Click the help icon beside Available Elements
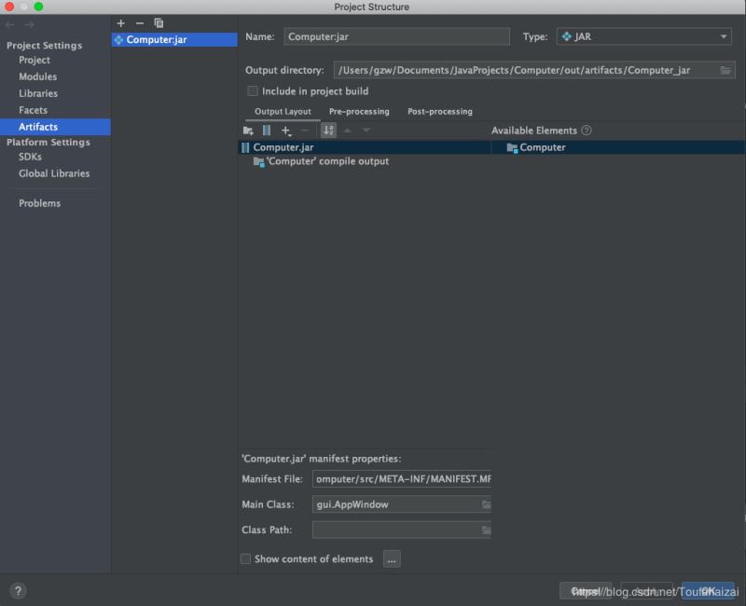 point(587,131)
